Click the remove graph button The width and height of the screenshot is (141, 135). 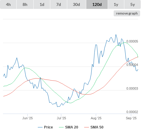coord(127,13)
